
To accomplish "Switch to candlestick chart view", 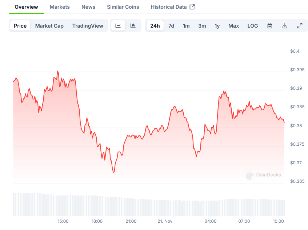I will [133, 26].
